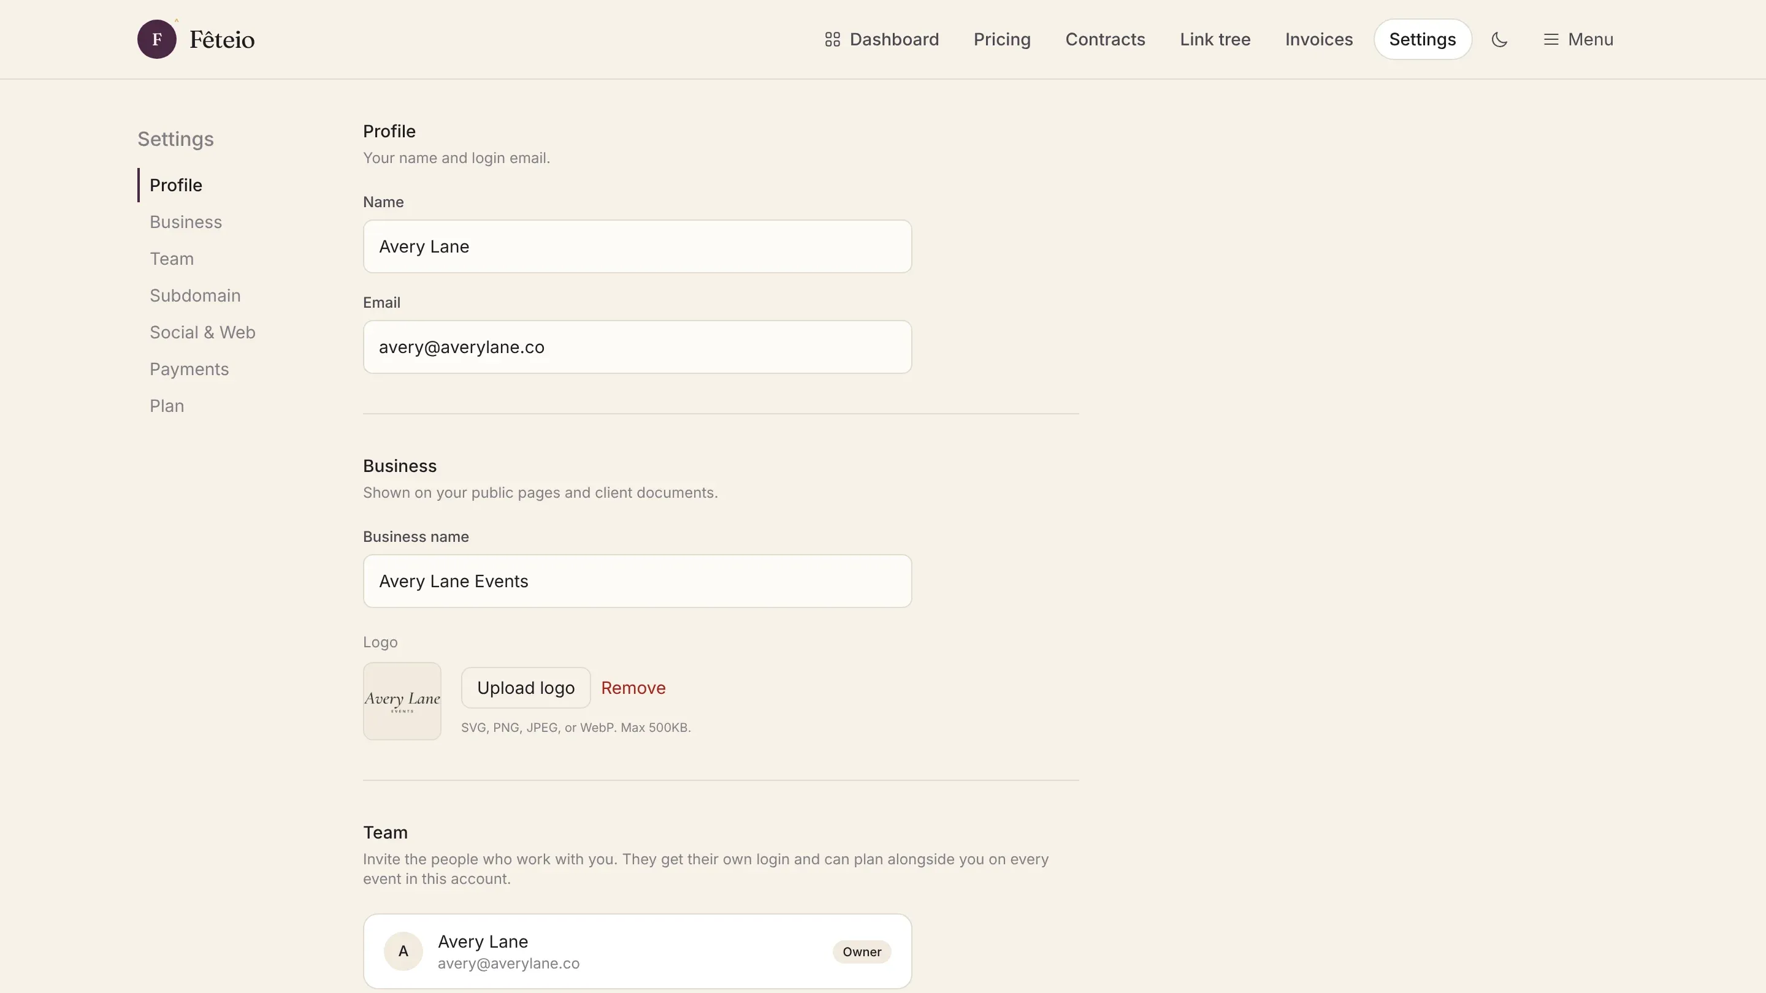Jump to Subdomain in settings sidebar

point(195,295)
